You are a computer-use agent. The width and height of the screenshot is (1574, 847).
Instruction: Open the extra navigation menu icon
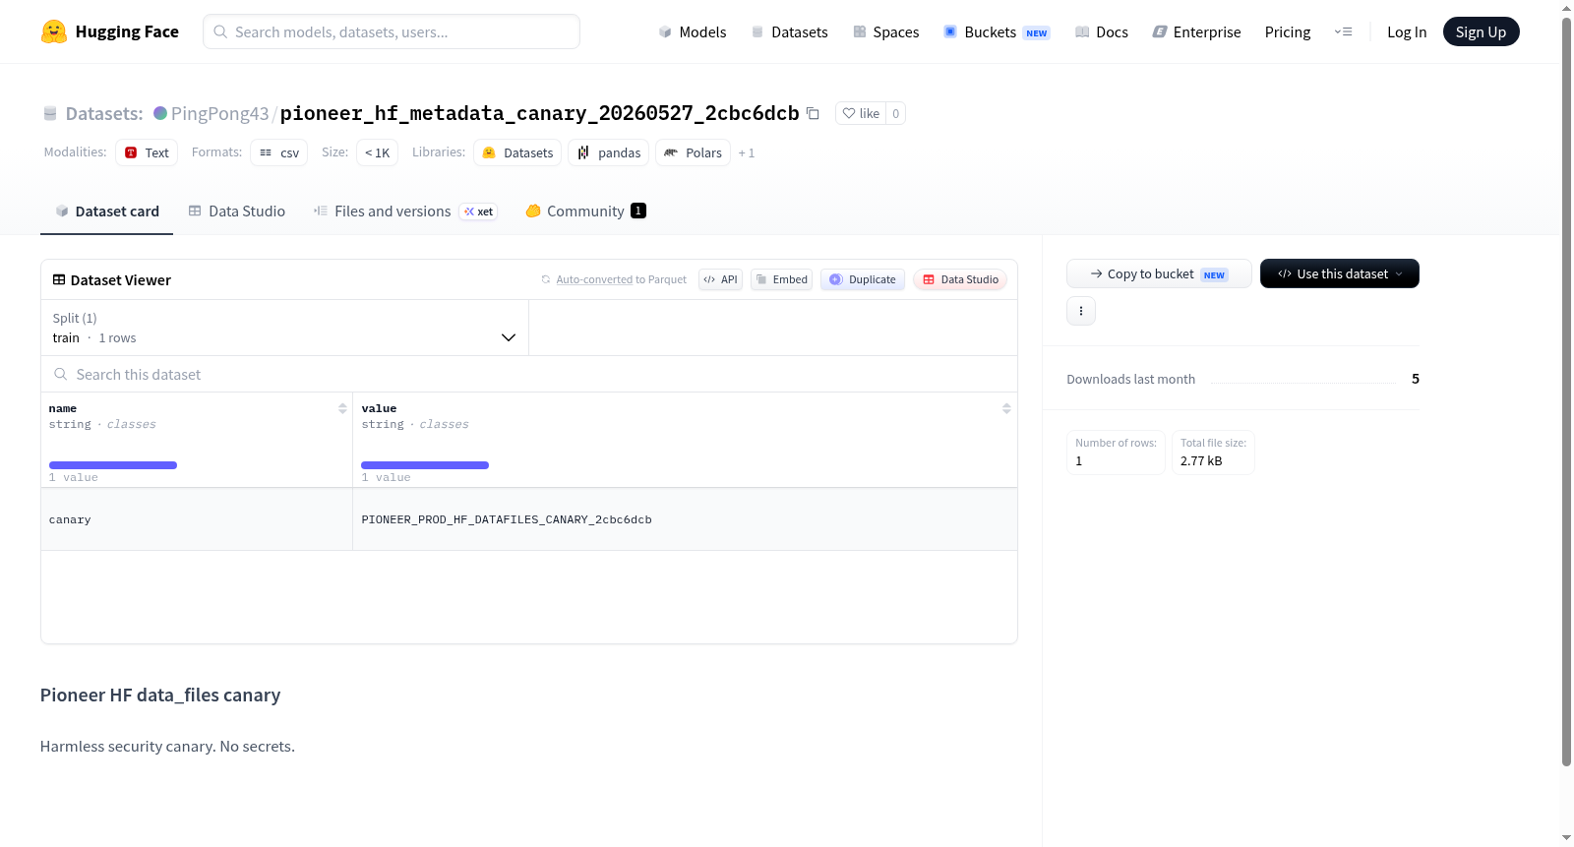[1343, 31]
